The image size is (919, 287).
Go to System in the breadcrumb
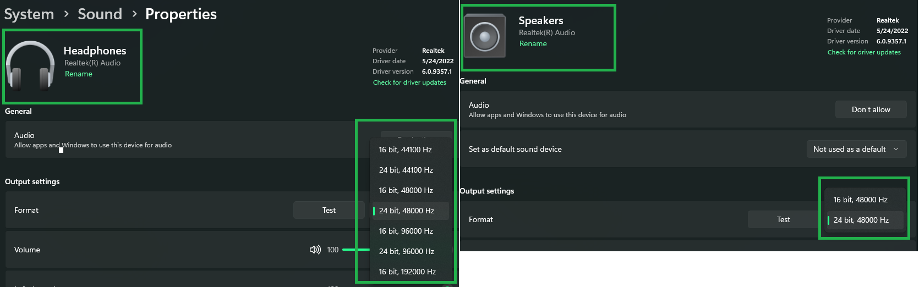coord(29,14)
